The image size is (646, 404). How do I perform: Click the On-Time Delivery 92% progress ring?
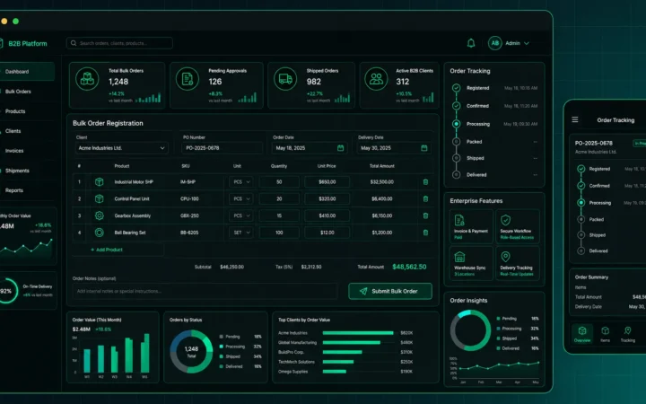click(6, 291)
